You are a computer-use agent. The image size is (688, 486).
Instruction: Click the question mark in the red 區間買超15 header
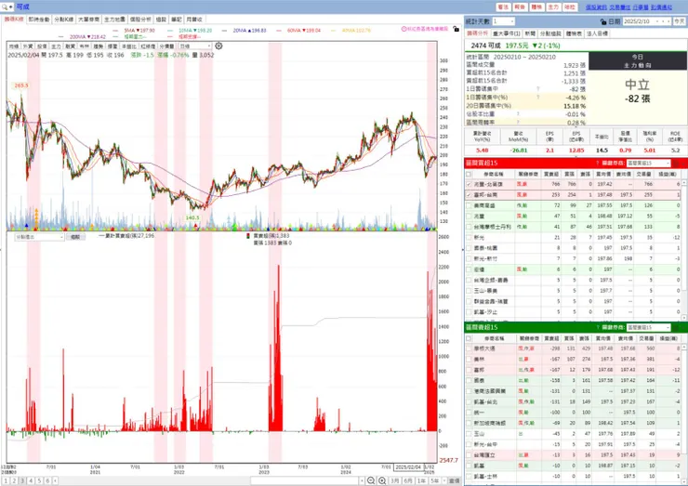click(x=598, y=164)
